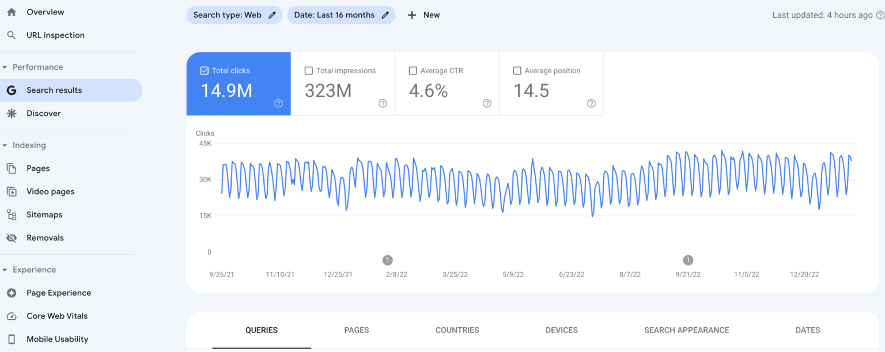Select the Pages indexing report
Viewport: 885px width, 352px height.
coord(38,168)
